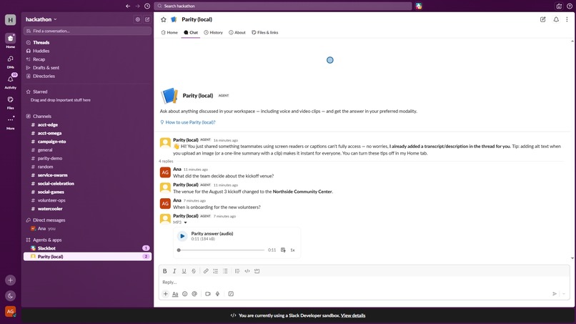Open the slash shortcuts button

231,294
